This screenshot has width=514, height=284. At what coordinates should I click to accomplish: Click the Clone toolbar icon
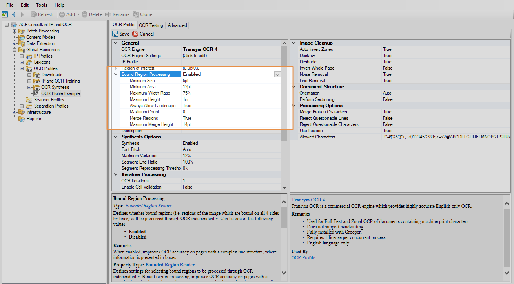(x=136, y=14)
